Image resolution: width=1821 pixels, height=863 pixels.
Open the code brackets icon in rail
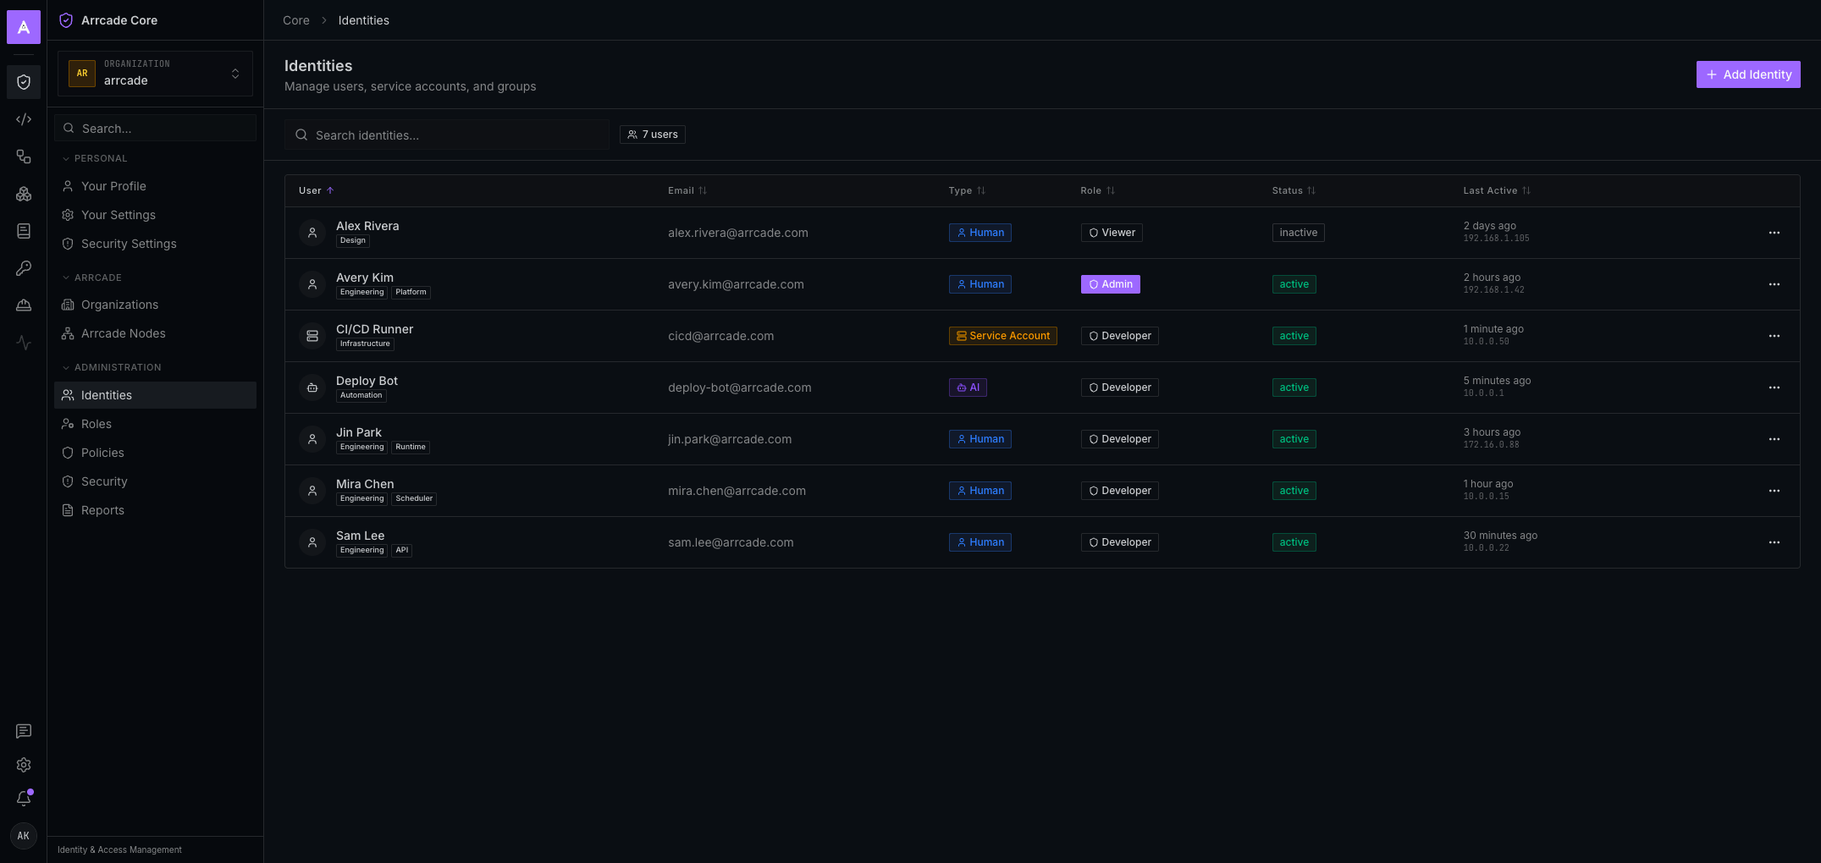(x=24, y=119)
